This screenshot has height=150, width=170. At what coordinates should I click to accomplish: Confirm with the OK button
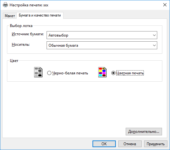click(104, 144)
